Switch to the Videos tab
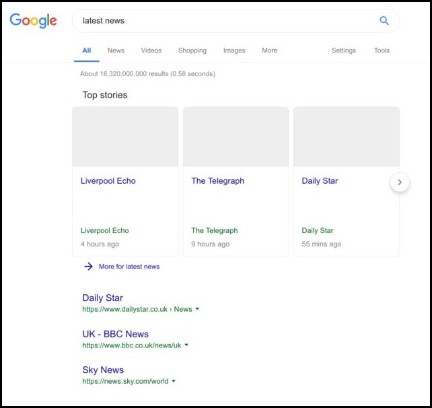The image size is (432, 408). tap(151, 50)
